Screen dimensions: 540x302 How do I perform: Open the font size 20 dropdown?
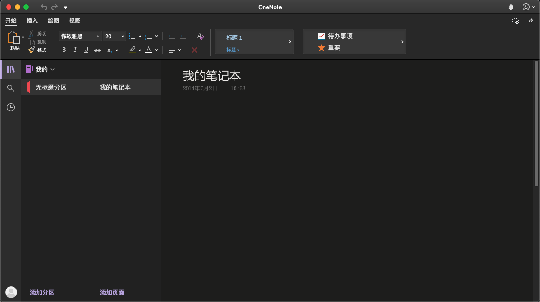114,37
